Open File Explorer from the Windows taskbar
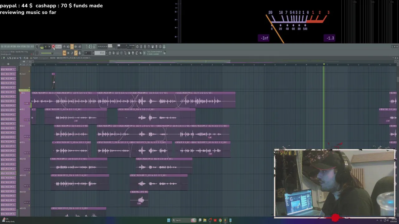 pos(205,220)
